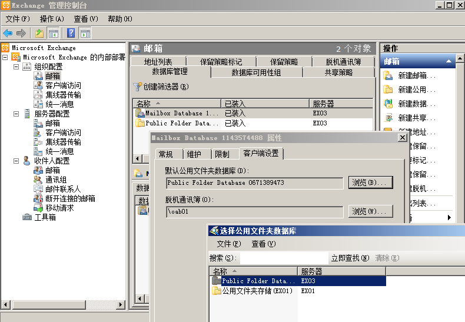Sort by 服务器 column in database list
The image size is (465, 322).
341,104
